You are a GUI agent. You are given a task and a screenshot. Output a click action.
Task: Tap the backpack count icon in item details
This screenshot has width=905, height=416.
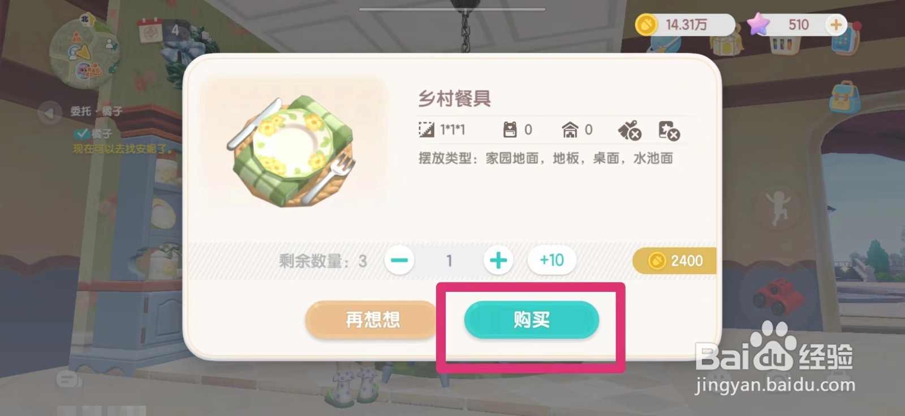point(510,130)
